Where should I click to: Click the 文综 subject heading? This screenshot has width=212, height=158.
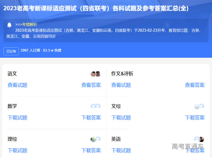[116, 106]
